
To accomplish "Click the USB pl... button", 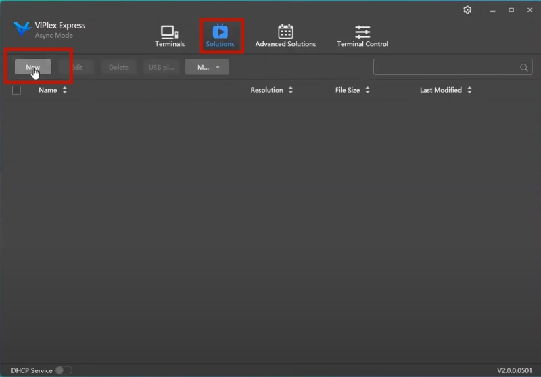I will pyautogui.click(x=161, y=67).
